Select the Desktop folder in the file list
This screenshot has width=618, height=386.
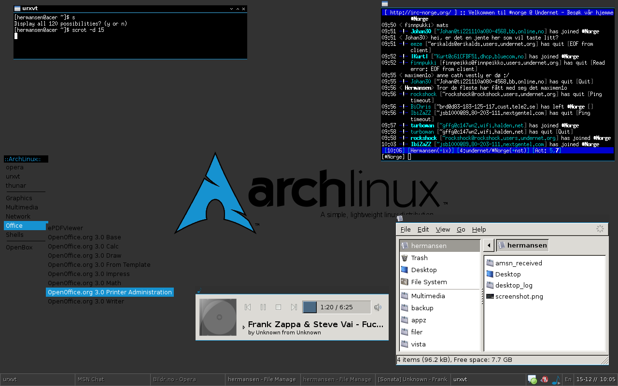pyautogui.click(x=504, y=274)
